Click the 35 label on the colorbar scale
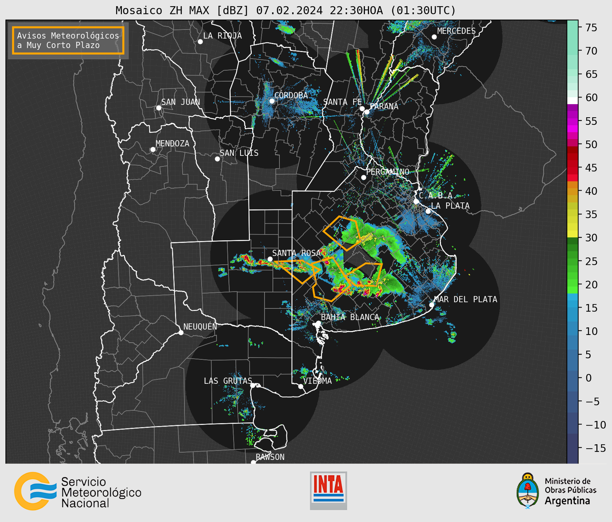 591,215
